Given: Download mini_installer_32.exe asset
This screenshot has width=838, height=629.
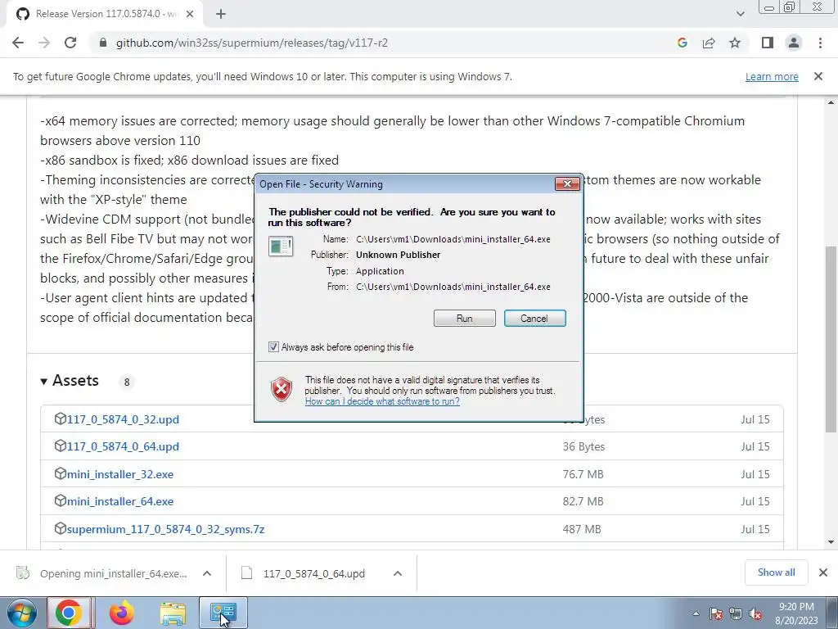Looking at the screenshot, I should [x=120, y=474].
